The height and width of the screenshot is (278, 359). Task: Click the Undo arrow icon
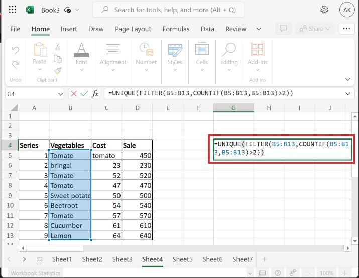point(16,50)
